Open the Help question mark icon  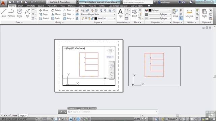pyautogui.click(x=191, y=2)
